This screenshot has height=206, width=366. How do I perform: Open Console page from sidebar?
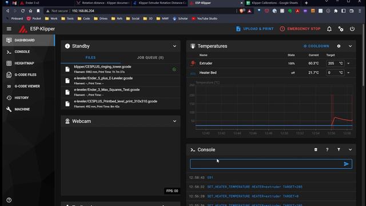[29, 51]
